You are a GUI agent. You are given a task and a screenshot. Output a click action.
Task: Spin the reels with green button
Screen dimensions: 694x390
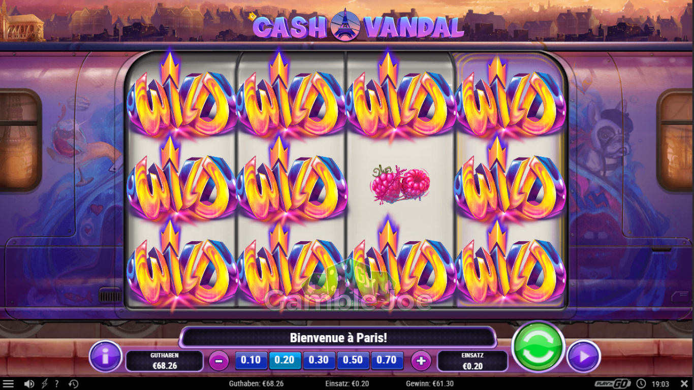[x=538, y=347]
